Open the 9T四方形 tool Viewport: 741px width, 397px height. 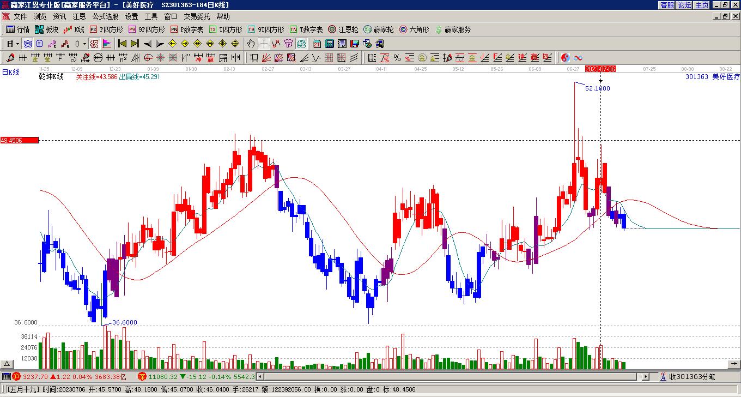(266, 29)
